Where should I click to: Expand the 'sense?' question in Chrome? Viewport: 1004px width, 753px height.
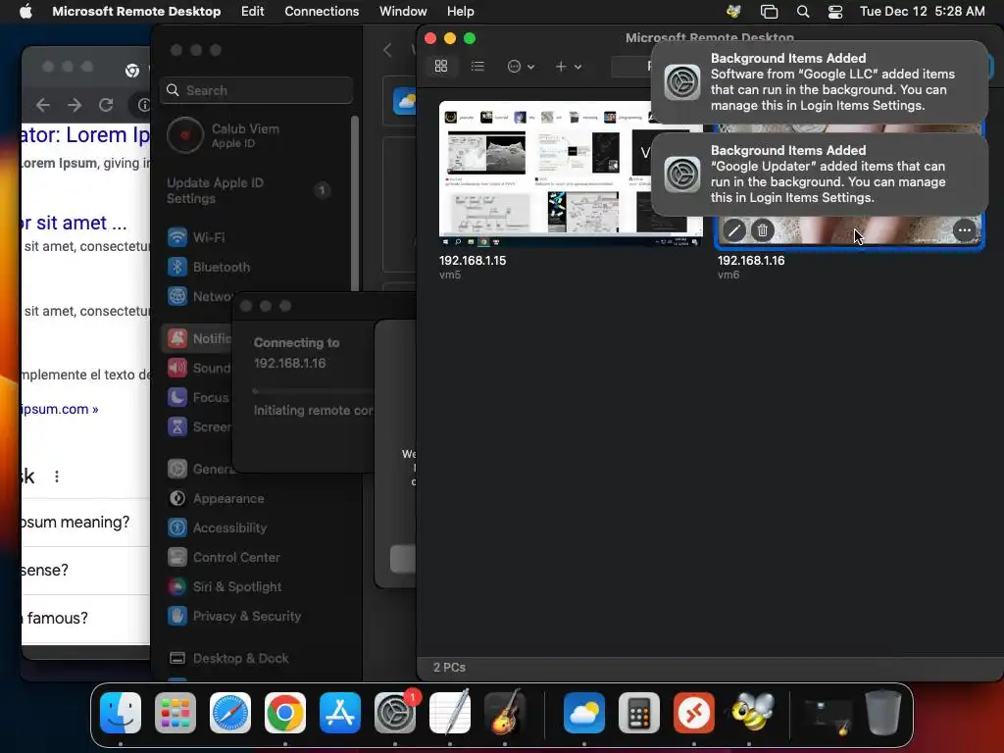pyautogui.click(x=86, y=571)
